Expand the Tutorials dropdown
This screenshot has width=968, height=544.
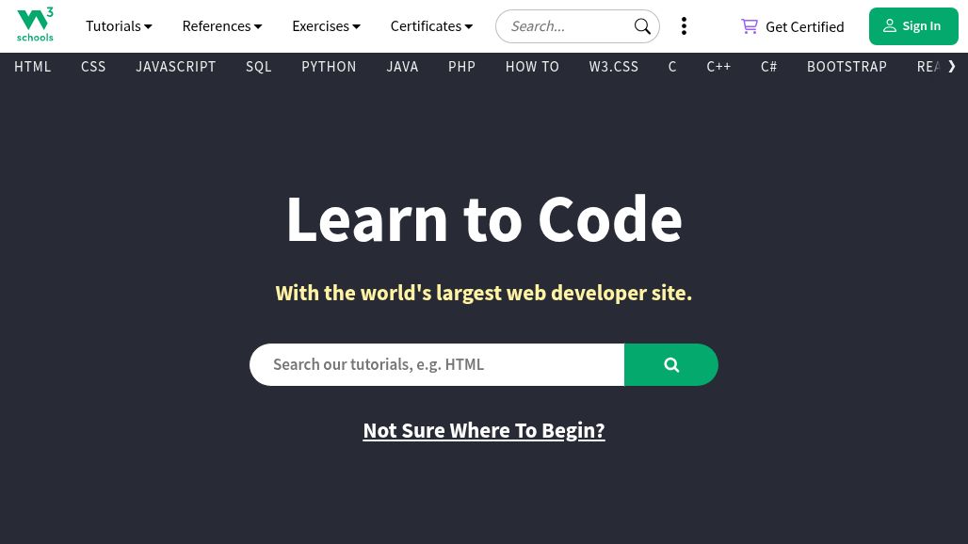(x=119, y=26)
